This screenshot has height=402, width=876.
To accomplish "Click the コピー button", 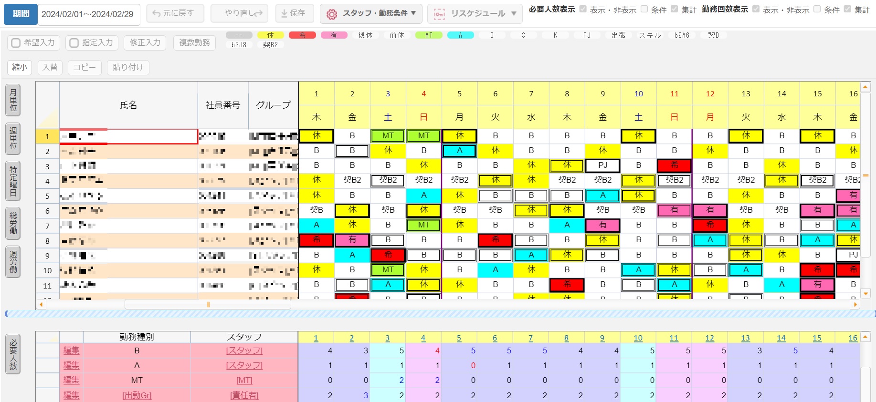I will click(x=84, y=67).
